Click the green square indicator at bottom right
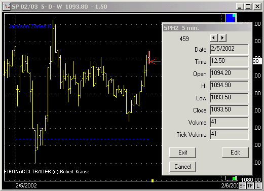 pos(234,178)
